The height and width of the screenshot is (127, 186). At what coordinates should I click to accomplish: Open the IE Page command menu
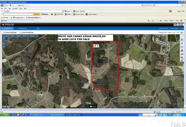(166, 21)
